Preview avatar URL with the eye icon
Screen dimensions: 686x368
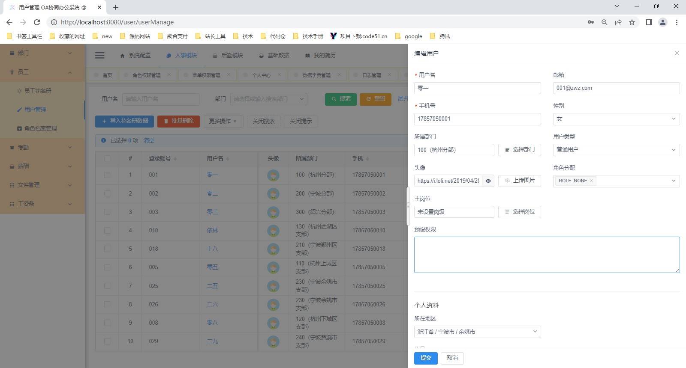point(488,181)
